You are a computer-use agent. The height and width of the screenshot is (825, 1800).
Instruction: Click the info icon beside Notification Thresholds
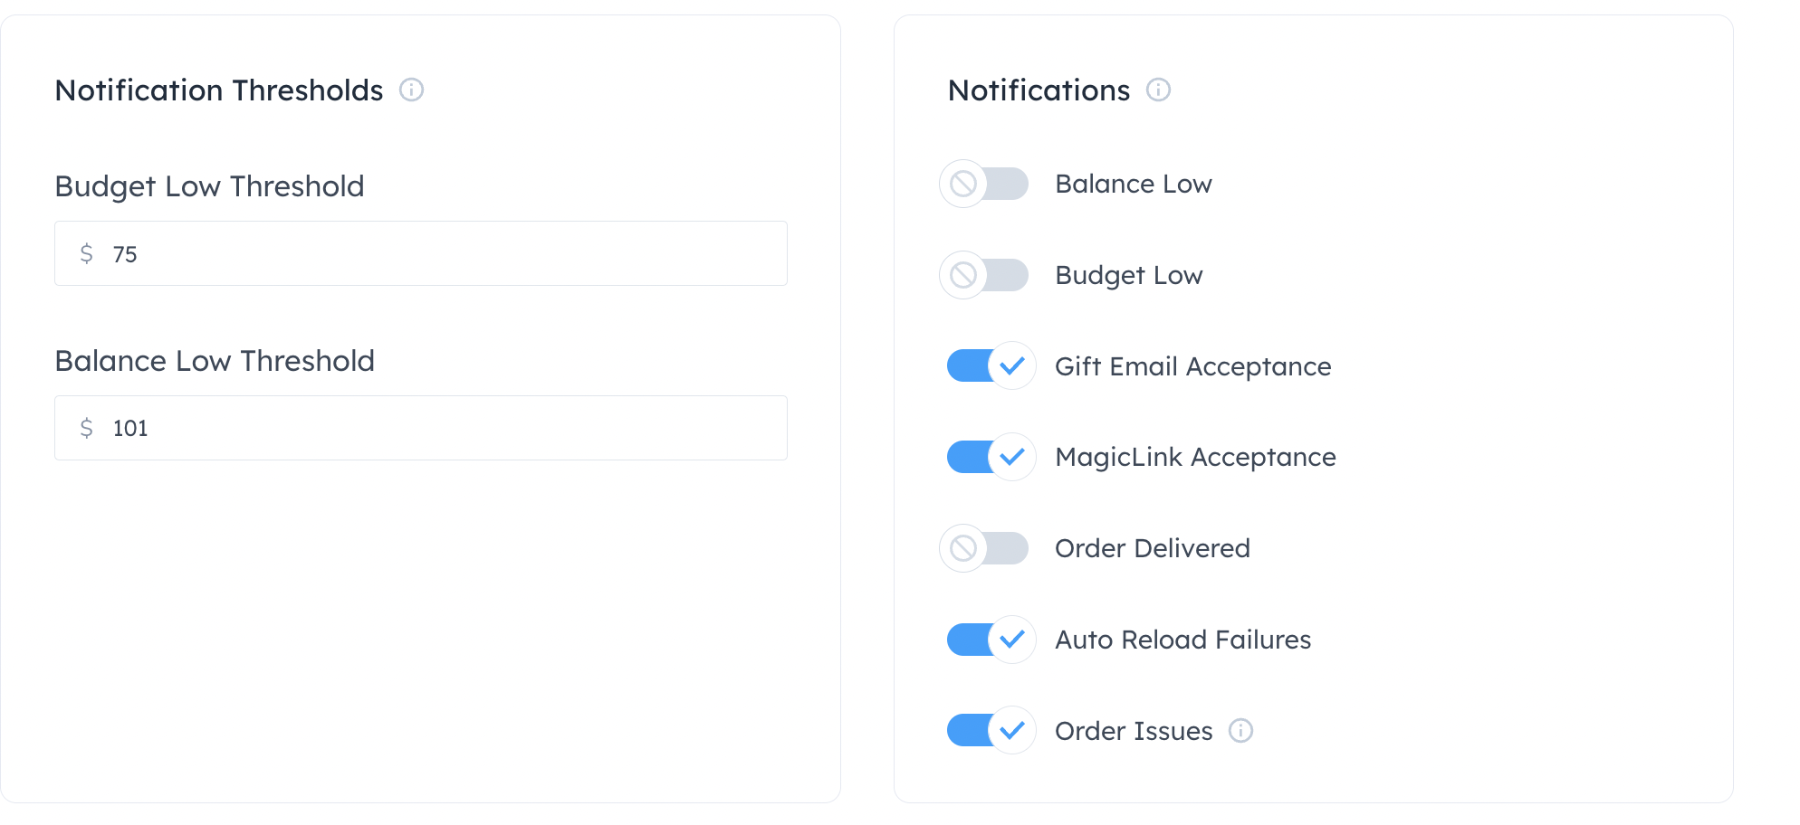[x=412, y=90]
